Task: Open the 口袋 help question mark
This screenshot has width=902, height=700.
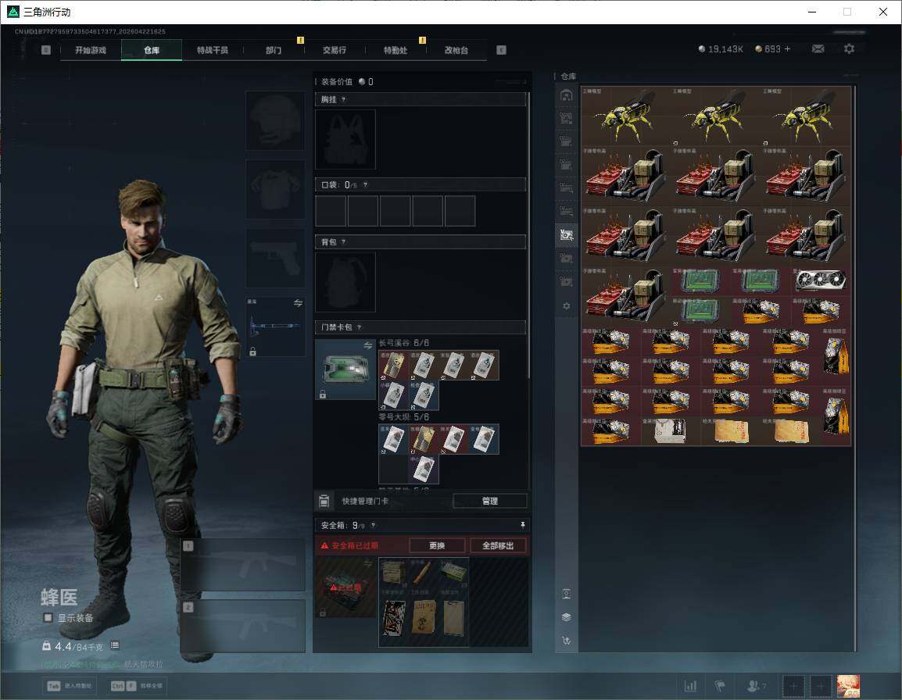Action: 365,184
